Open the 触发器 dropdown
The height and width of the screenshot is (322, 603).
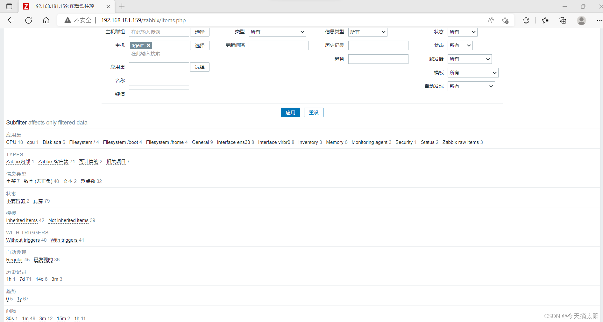click(x=470, y=59)
